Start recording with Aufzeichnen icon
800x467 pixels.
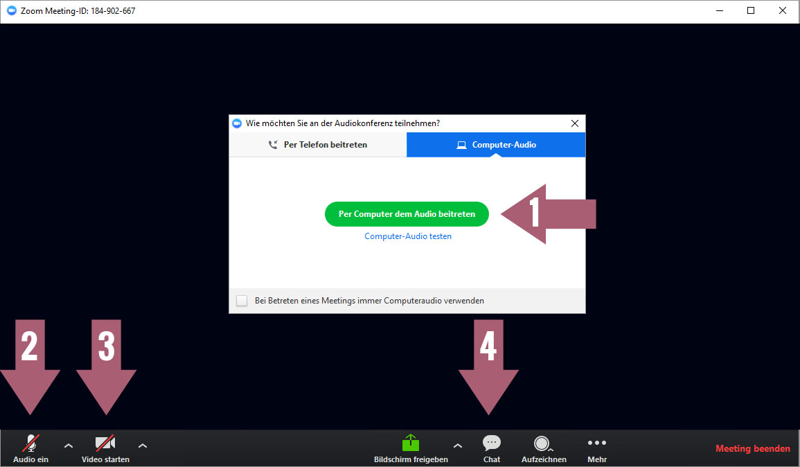tap(542, 443)
